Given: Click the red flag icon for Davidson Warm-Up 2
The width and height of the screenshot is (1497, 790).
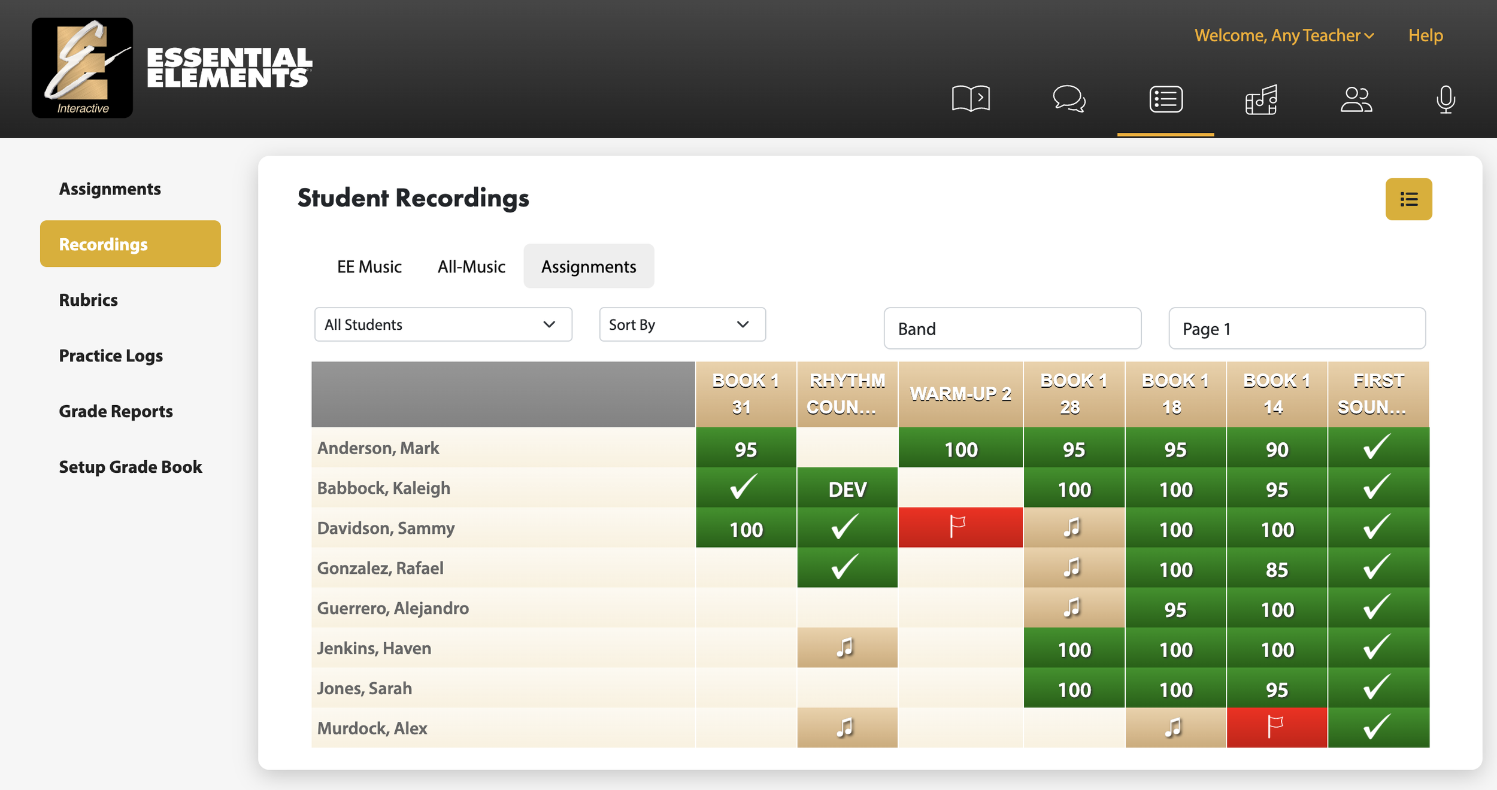Looking at the screenshot, I should click(959, 527).
